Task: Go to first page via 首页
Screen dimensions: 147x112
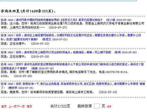Action: coord(4,106)
